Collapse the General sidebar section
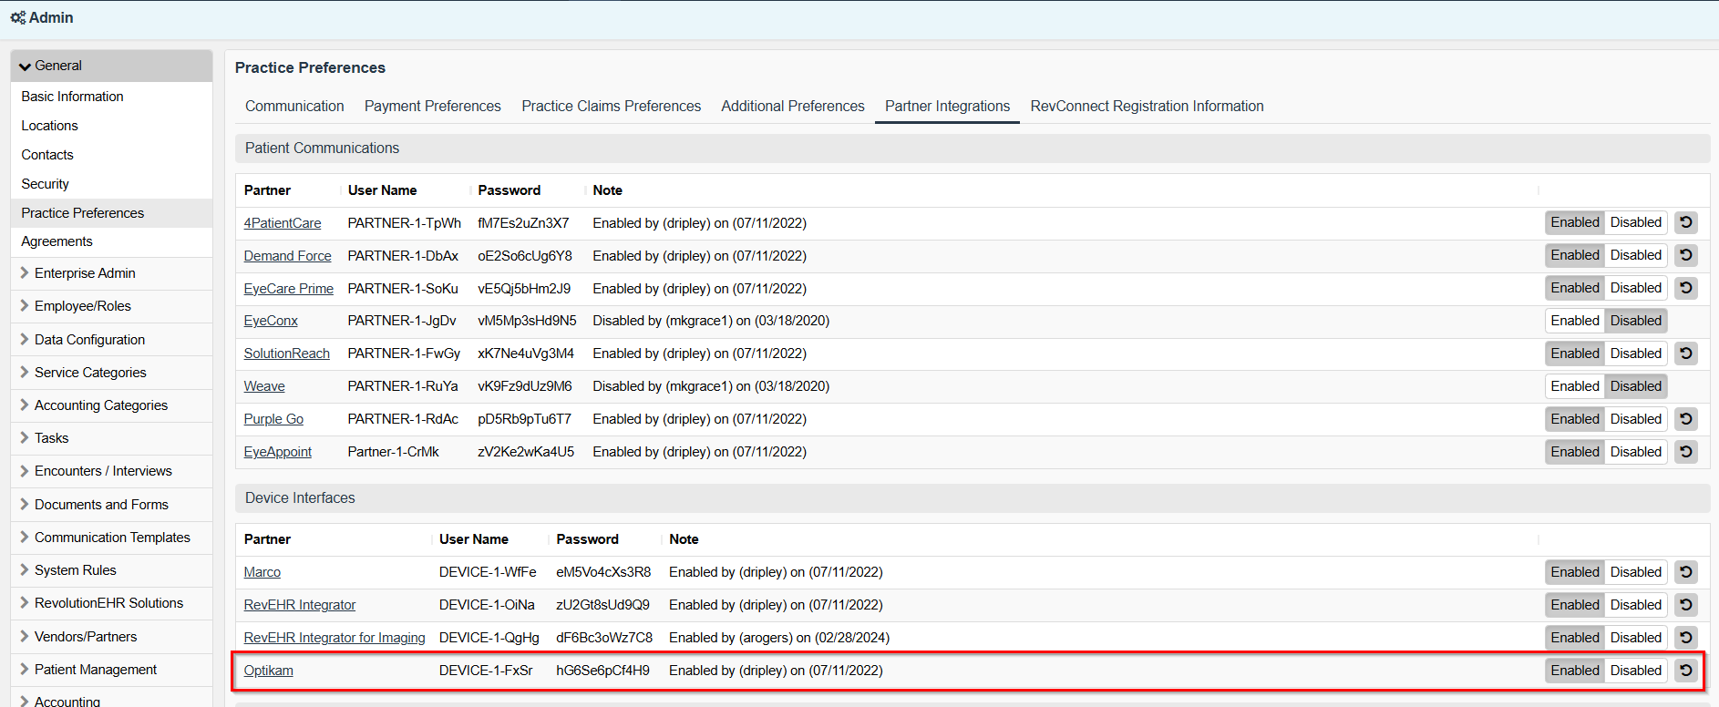 point(26,67)
